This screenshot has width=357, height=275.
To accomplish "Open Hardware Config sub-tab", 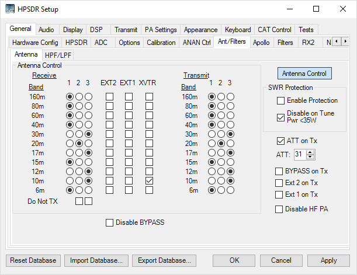I will click(x=35, y=43).
